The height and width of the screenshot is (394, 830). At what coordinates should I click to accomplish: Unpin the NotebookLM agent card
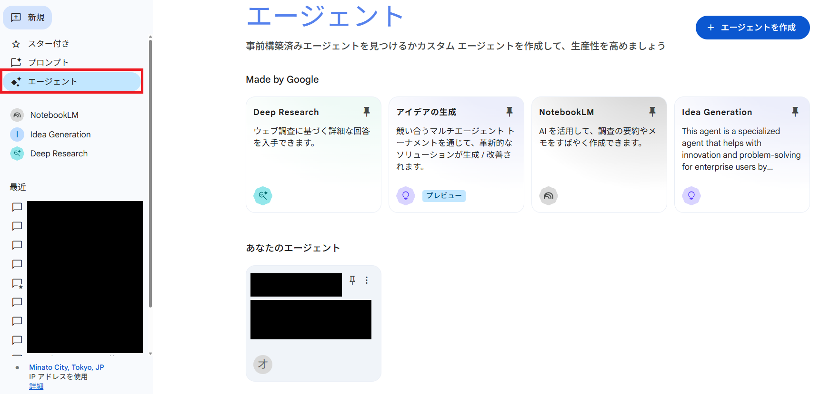click(x=652, y=112)
